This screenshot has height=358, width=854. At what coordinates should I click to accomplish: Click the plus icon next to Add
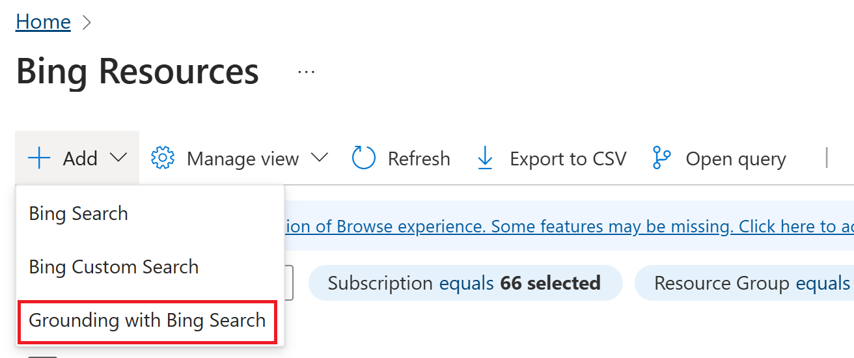click(x=40, y=158)
